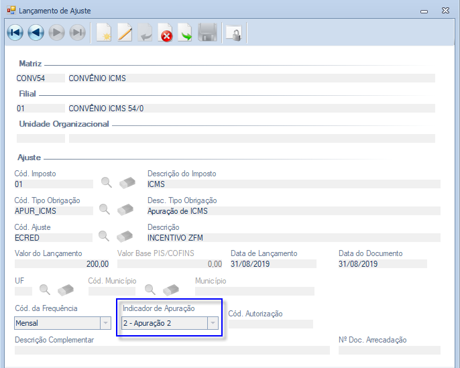Clear Cód. Município with eraser
The height and width of the screenshot is (368, 460).
click(171, 290)
